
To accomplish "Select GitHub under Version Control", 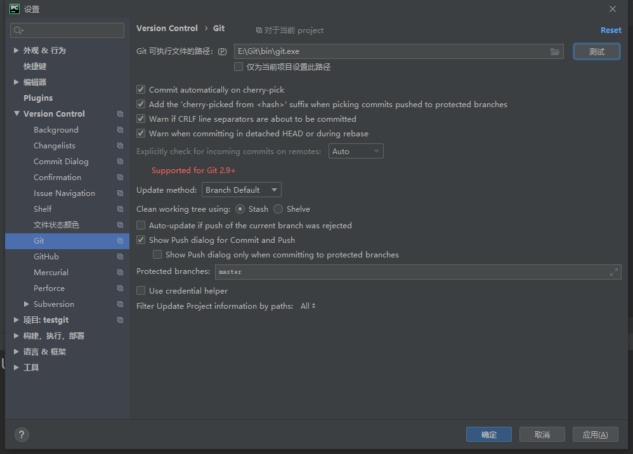I will (46, 257).
